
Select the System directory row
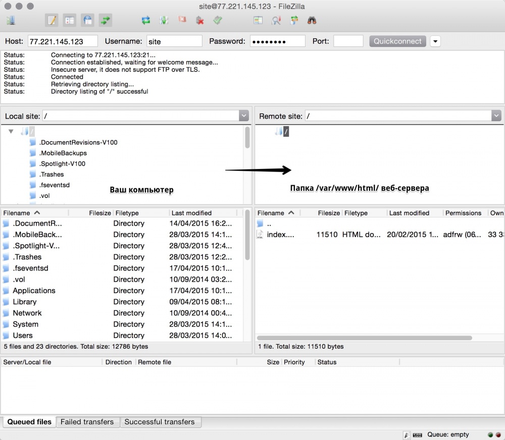click(x=122, y=324)
